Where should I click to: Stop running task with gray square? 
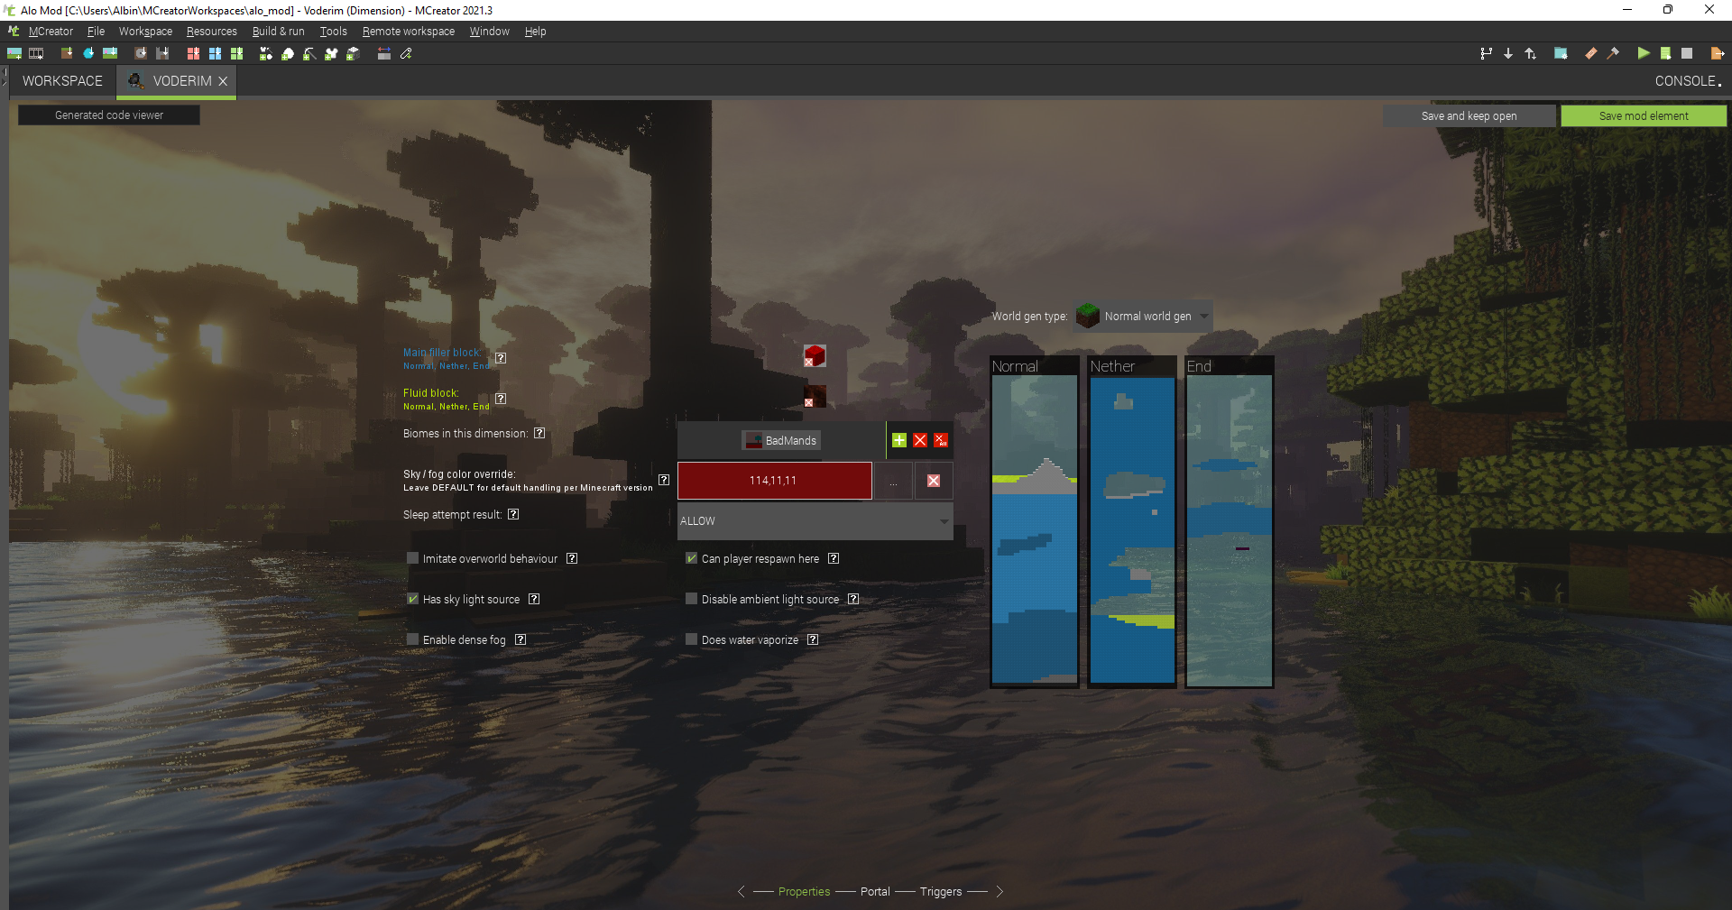click(1687, 53)
